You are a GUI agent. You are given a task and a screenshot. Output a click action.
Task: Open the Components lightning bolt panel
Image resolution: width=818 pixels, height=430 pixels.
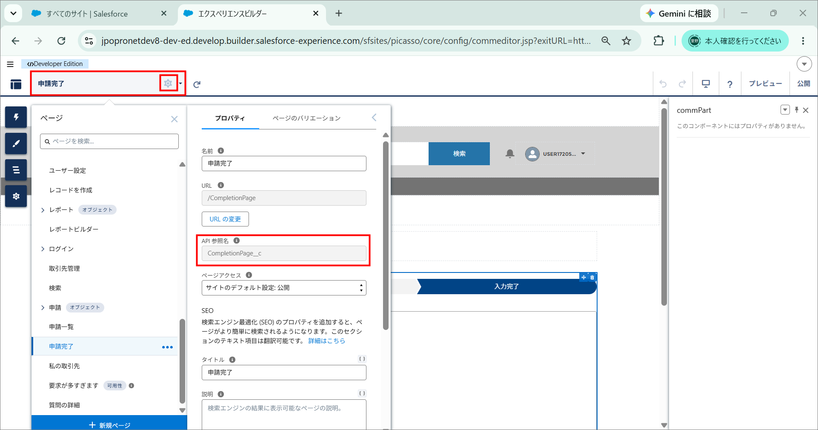point(16,117)
